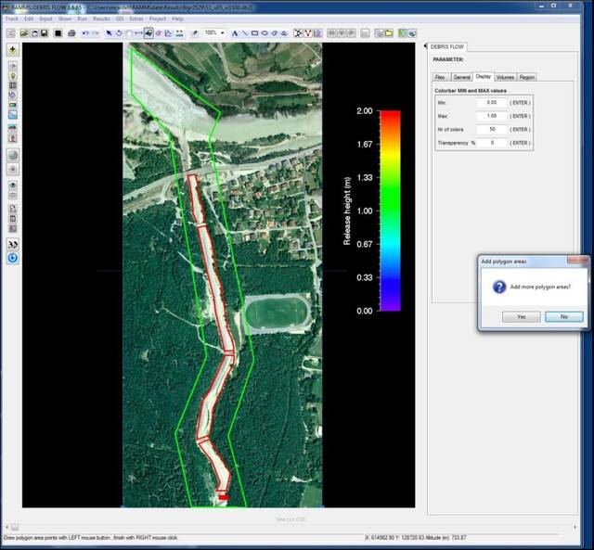Switch to the Files tab
The width and height of the screenshot is (594, 550).
pyautogui.click(x=441, y=77)
